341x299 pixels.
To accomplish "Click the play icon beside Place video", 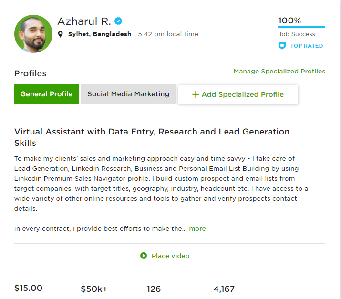I will [144, 256].
